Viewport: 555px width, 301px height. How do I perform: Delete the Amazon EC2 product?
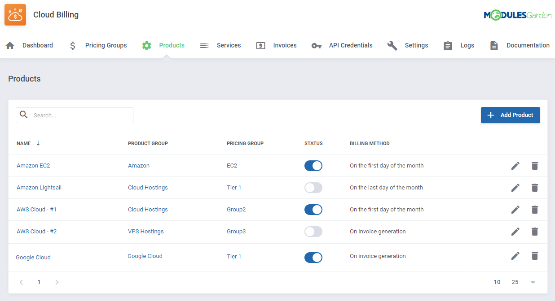[534, 166]
